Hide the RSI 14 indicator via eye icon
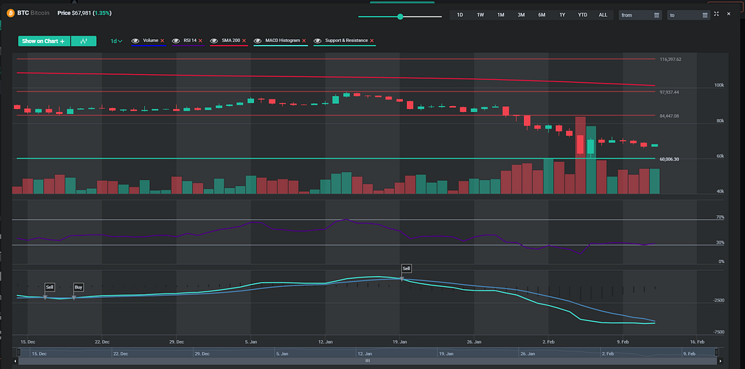The image size is (745, 369). [176, 41]
